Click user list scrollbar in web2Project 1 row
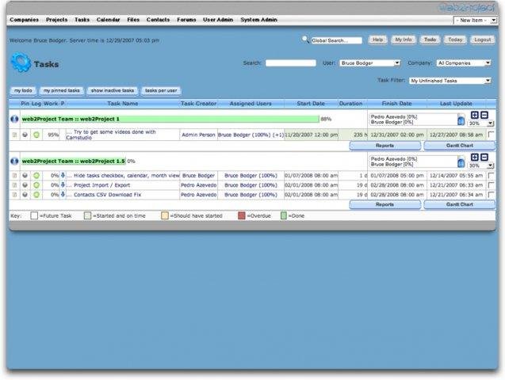 point(461,120)
